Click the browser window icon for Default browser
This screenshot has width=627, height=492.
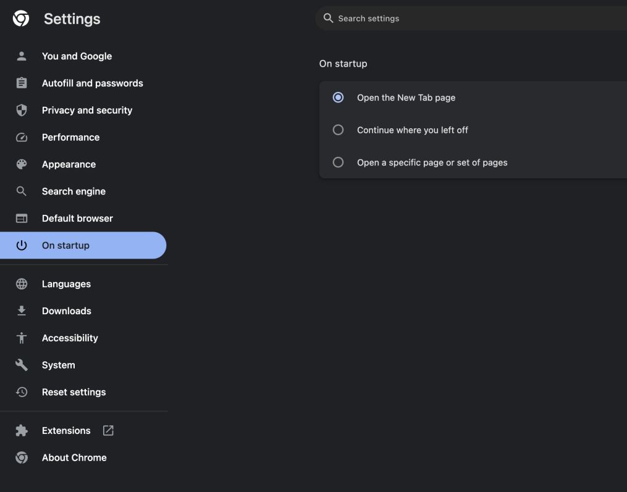click(22, 219)
